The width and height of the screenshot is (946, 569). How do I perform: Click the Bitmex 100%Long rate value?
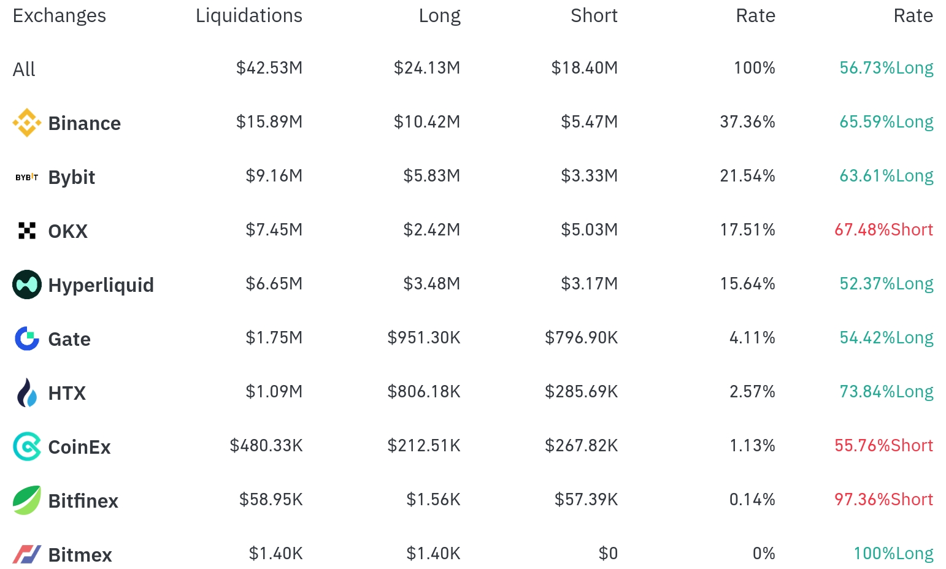click(893, 554)
